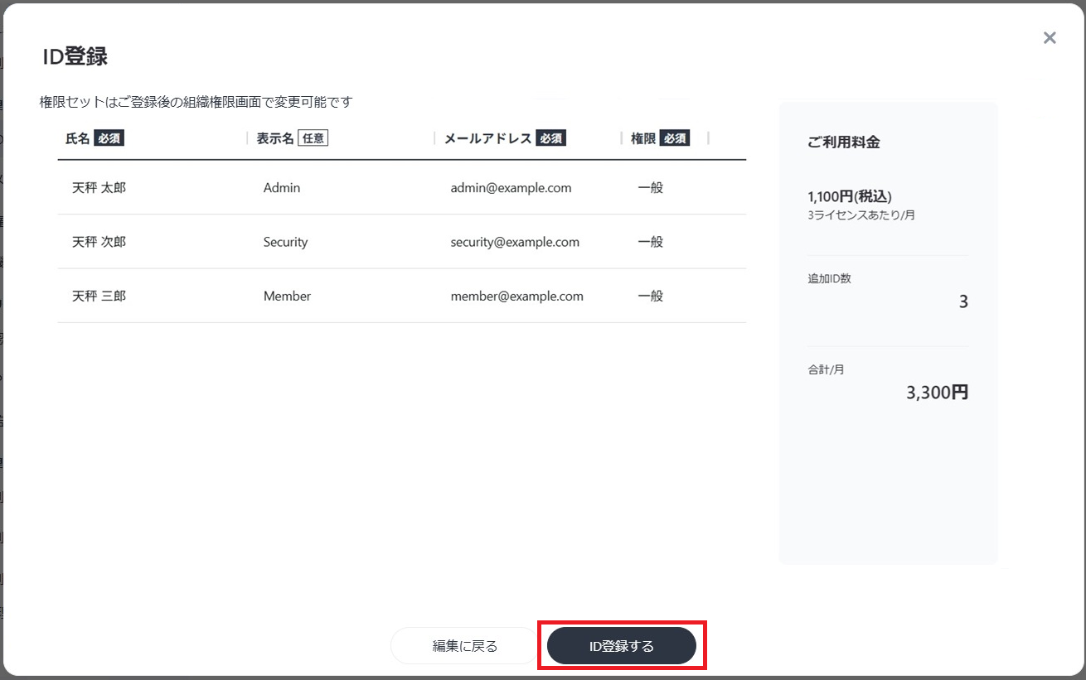1086x680 pixels.
Task: Select the 天秤 次郎 name cell
Action: click(x=99, y=242)
